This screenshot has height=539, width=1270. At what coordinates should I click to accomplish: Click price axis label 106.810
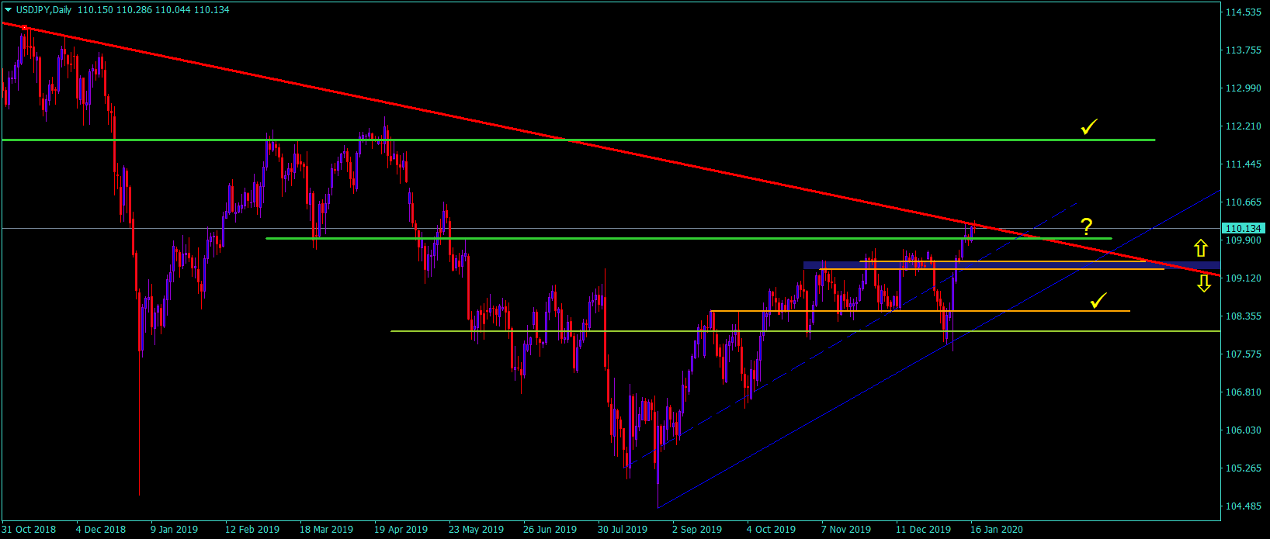pyautogui.click(x=1243, y=392)
